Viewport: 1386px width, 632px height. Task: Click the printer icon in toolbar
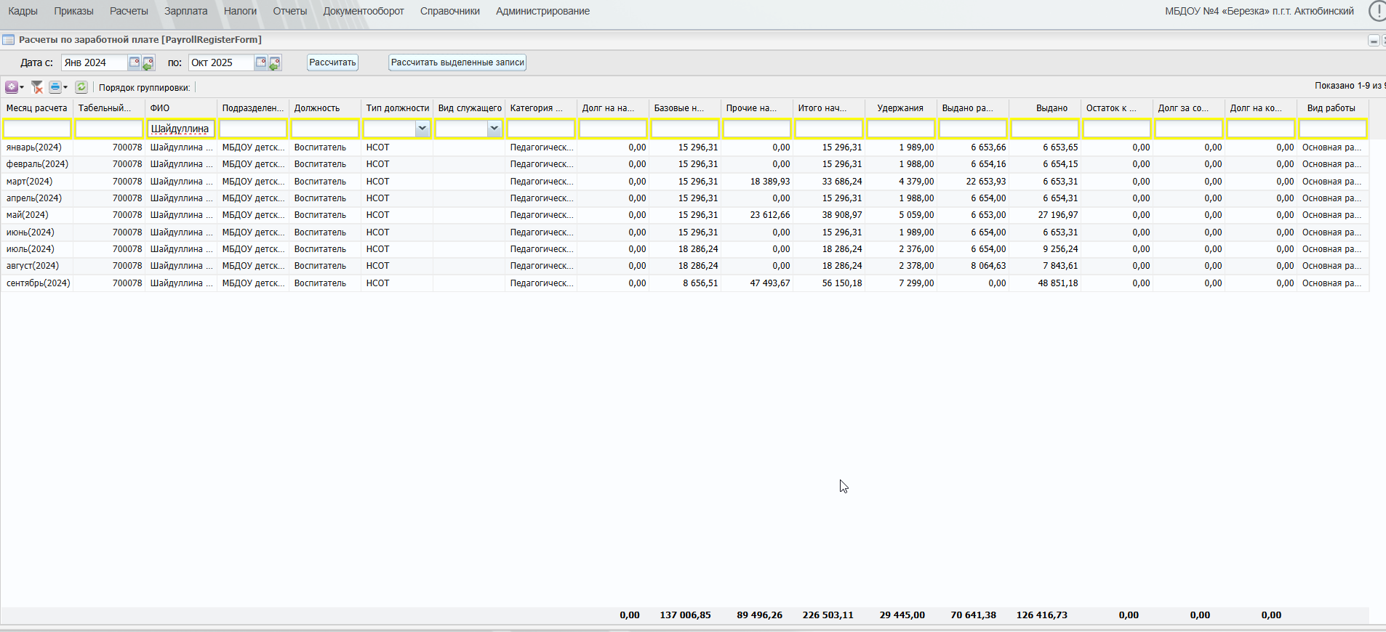point(55,87)
